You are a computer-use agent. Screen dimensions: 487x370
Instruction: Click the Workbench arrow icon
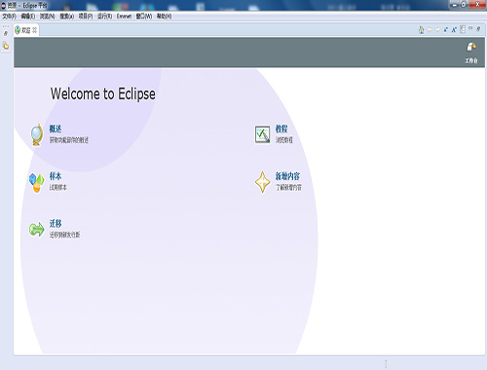point(471,47)
